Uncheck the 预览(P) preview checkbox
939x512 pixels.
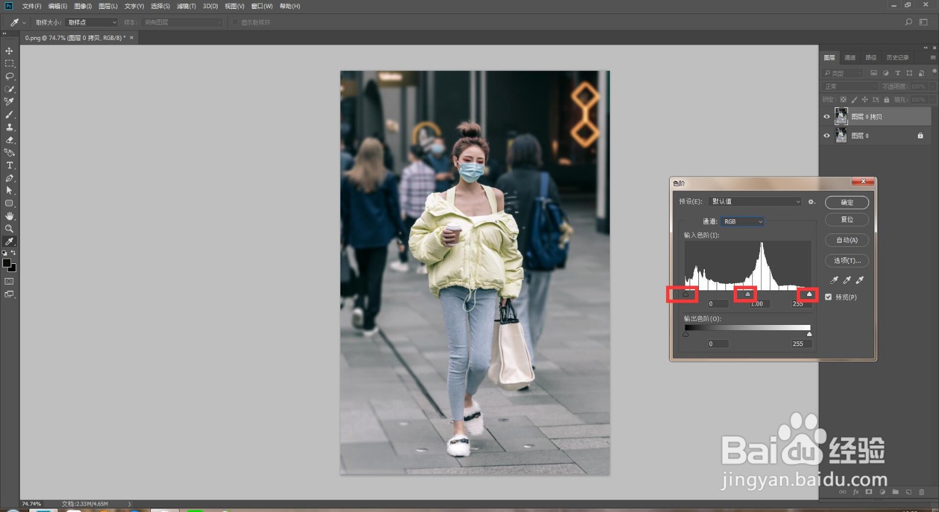828,297
